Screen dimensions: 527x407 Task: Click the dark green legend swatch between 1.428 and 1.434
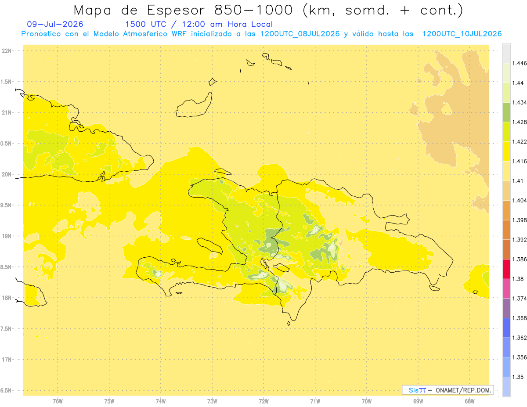(x=506, y=112)
